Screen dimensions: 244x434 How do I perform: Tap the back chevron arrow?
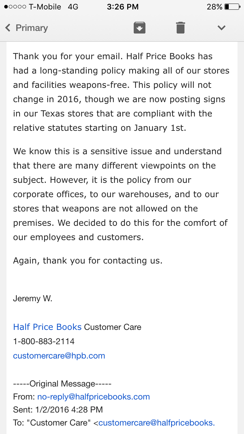[8, 28]
